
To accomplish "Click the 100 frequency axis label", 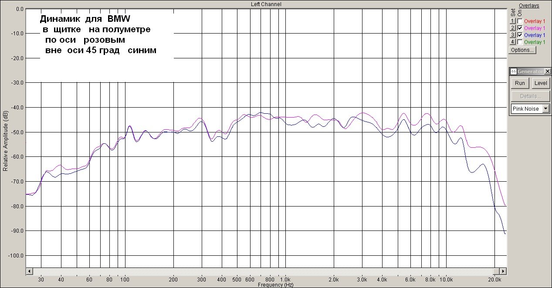I will tap(125, 279).
